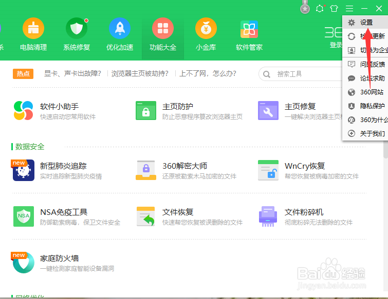Open 360网站 menu entry

tap(365, 92)
